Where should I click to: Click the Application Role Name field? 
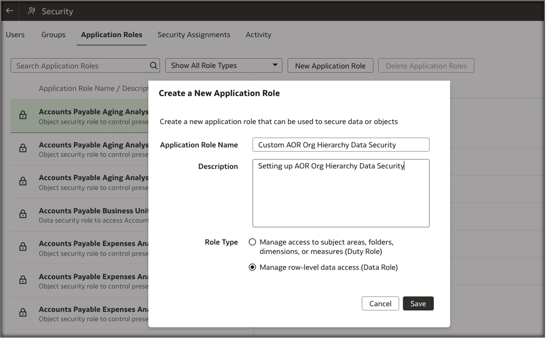click(341, 145)
